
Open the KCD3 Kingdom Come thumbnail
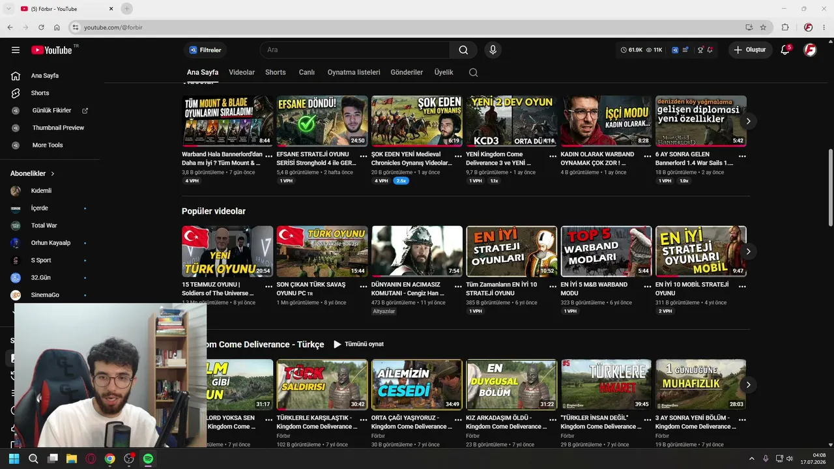tap(511, 121)
